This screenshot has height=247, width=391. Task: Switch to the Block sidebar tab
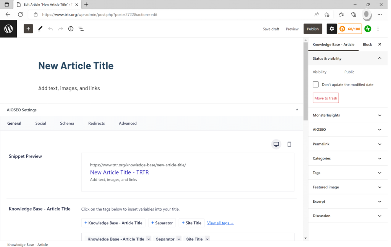pyautogui.click(x=367, y=44)
